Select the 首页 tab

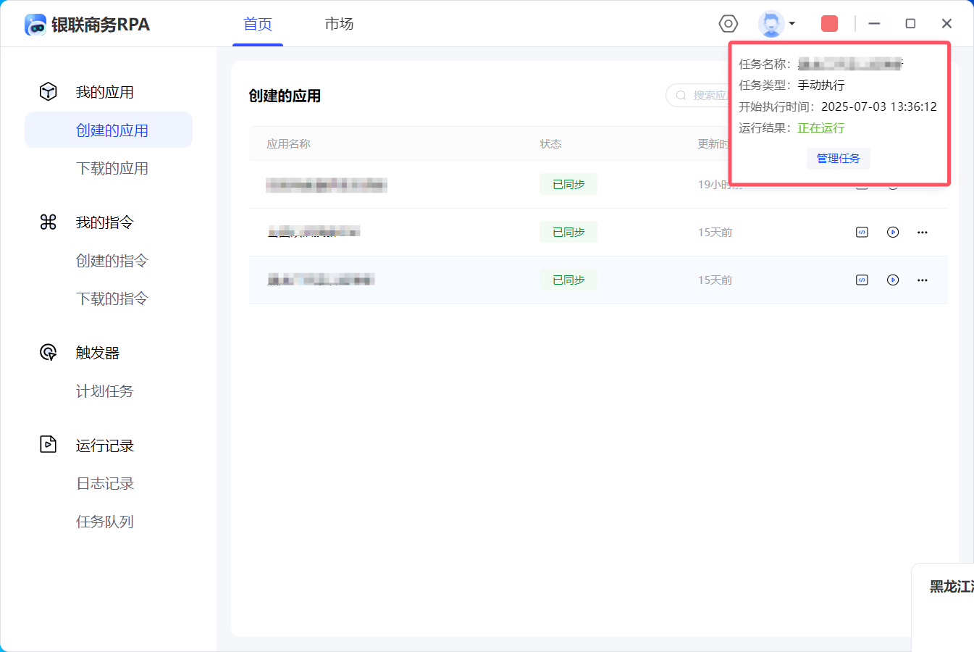coord(258,24)
